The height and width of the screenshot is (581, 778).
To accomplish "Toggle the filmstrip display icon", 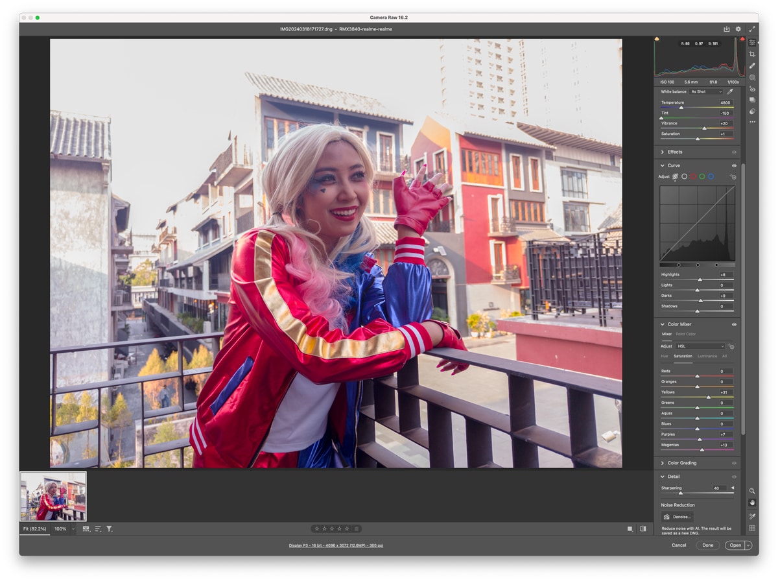I will pyautogui.click(x=86, y=529).
